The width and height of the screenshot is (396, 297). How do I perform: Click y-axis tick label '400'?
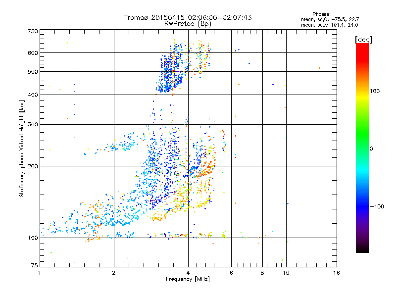[x=33, y=95]
